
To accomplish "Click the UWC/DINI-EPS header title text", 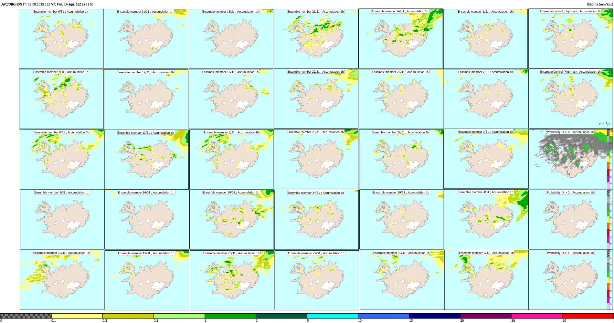I will point(11,4).
